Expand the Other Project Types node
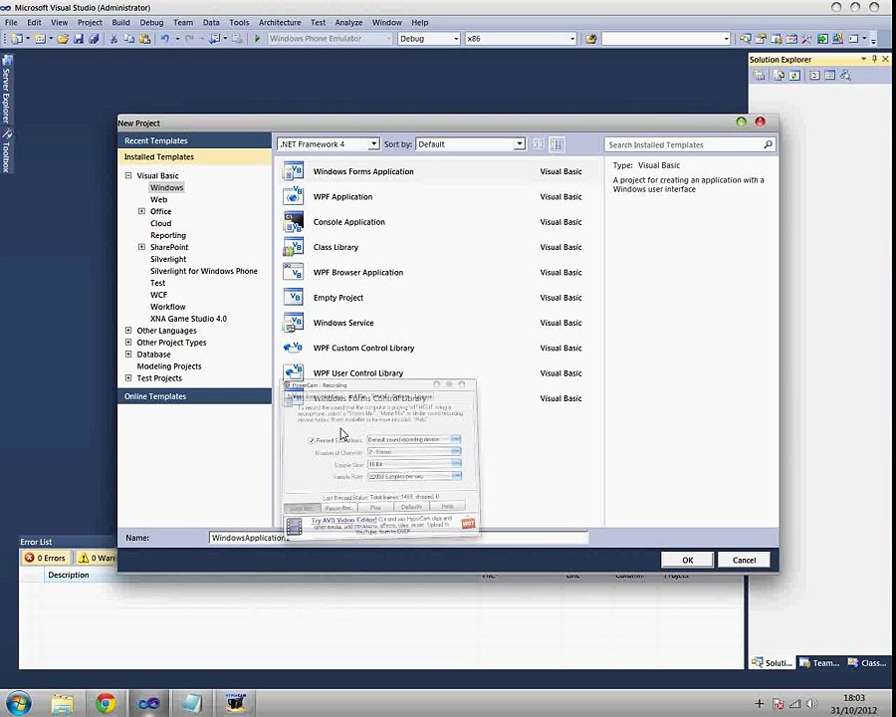This screenshot has height=717, width=896. pyautogui.click(x=128, y=342)
